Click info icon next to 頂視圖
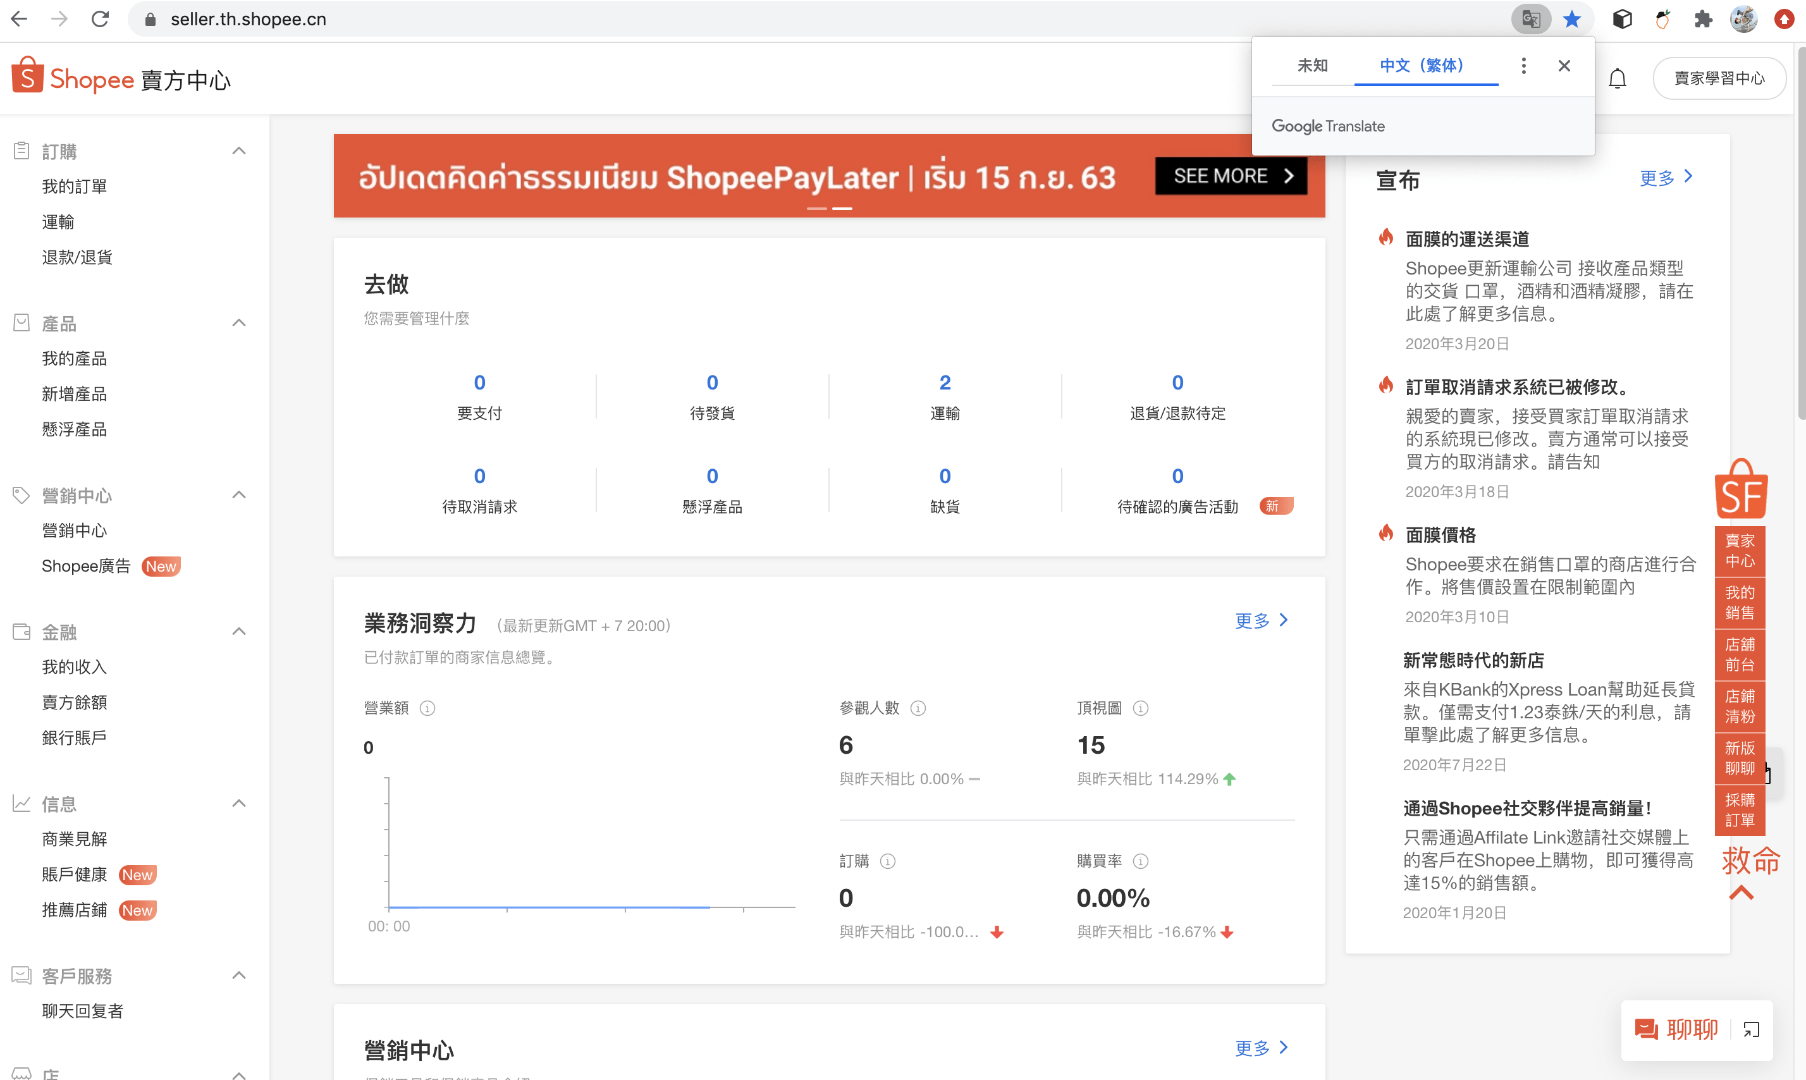The height and width of the screenshot is (1080, 1806). click(x=1140, y=708)
